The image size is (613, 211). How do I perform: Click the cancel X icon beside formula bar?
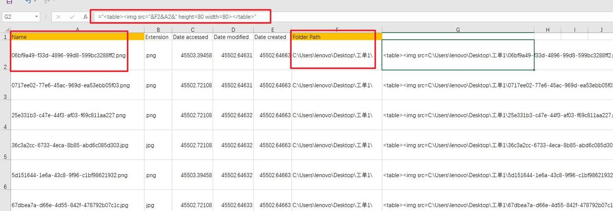(x=58, y=17)
